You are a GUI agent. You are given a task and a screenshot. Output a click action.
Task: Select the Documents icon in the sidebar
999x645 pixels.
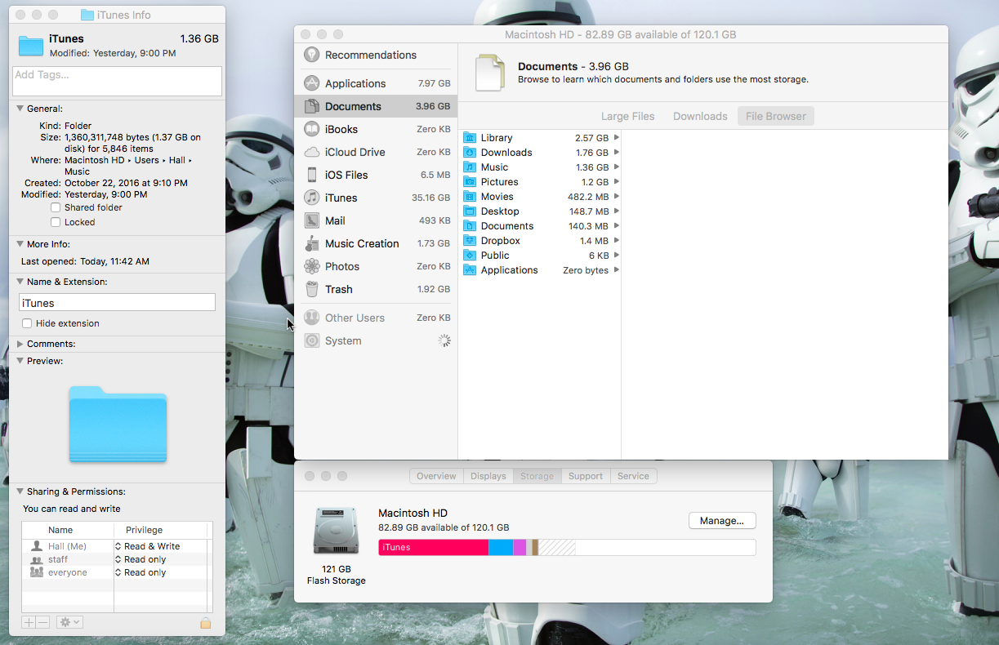(311, 106)
